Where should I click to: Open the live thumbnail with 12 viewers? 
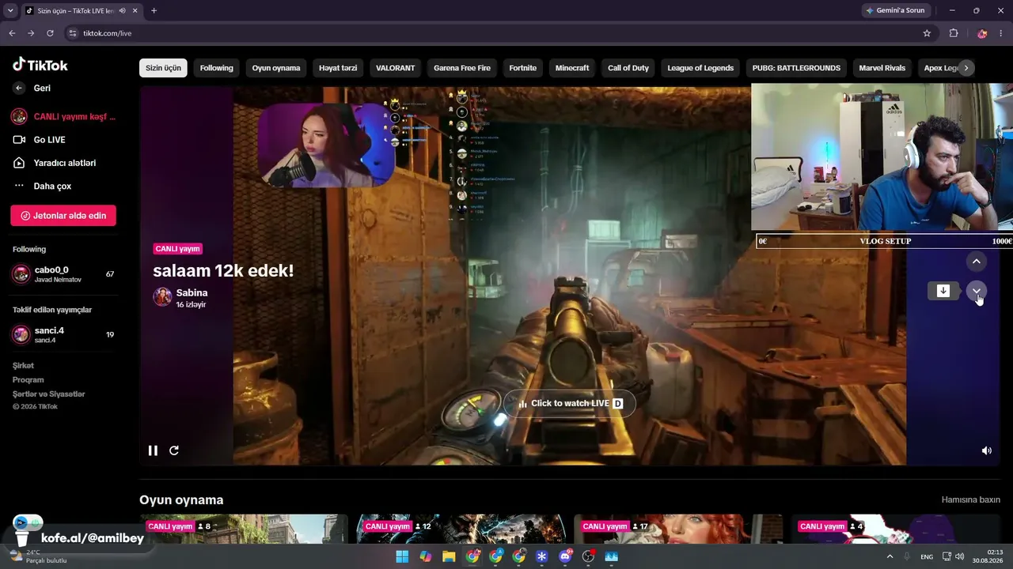click(461, 529)
